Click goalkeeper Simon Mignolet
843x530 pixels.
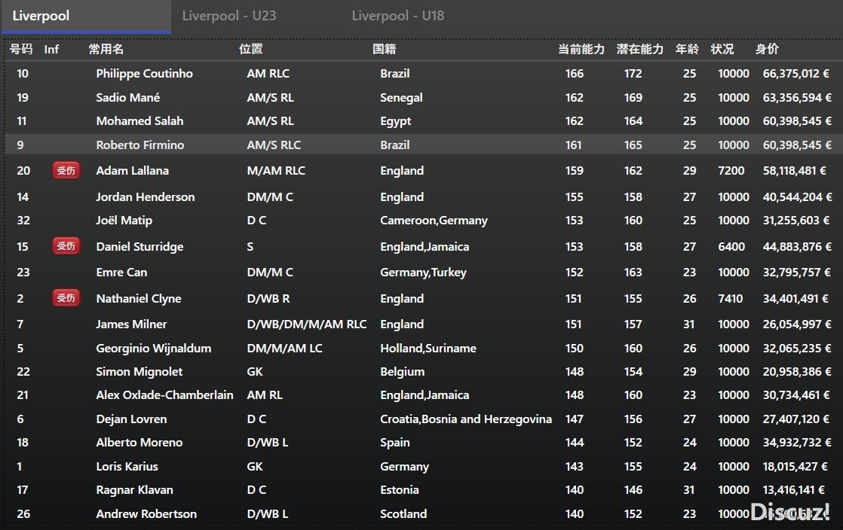[139, 372]
